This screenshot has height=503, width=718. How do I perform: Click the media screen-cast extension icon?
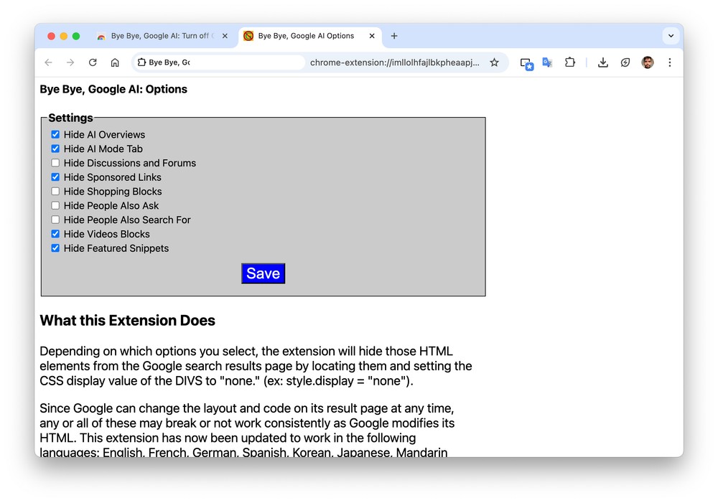tap(527, 63)
